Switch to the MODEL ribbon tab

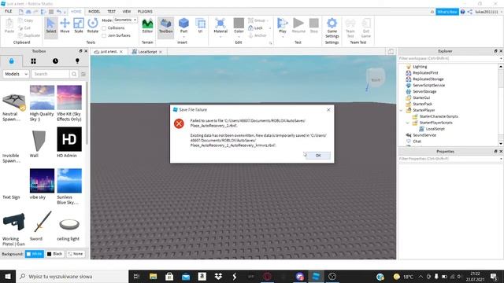pos(94,11)
